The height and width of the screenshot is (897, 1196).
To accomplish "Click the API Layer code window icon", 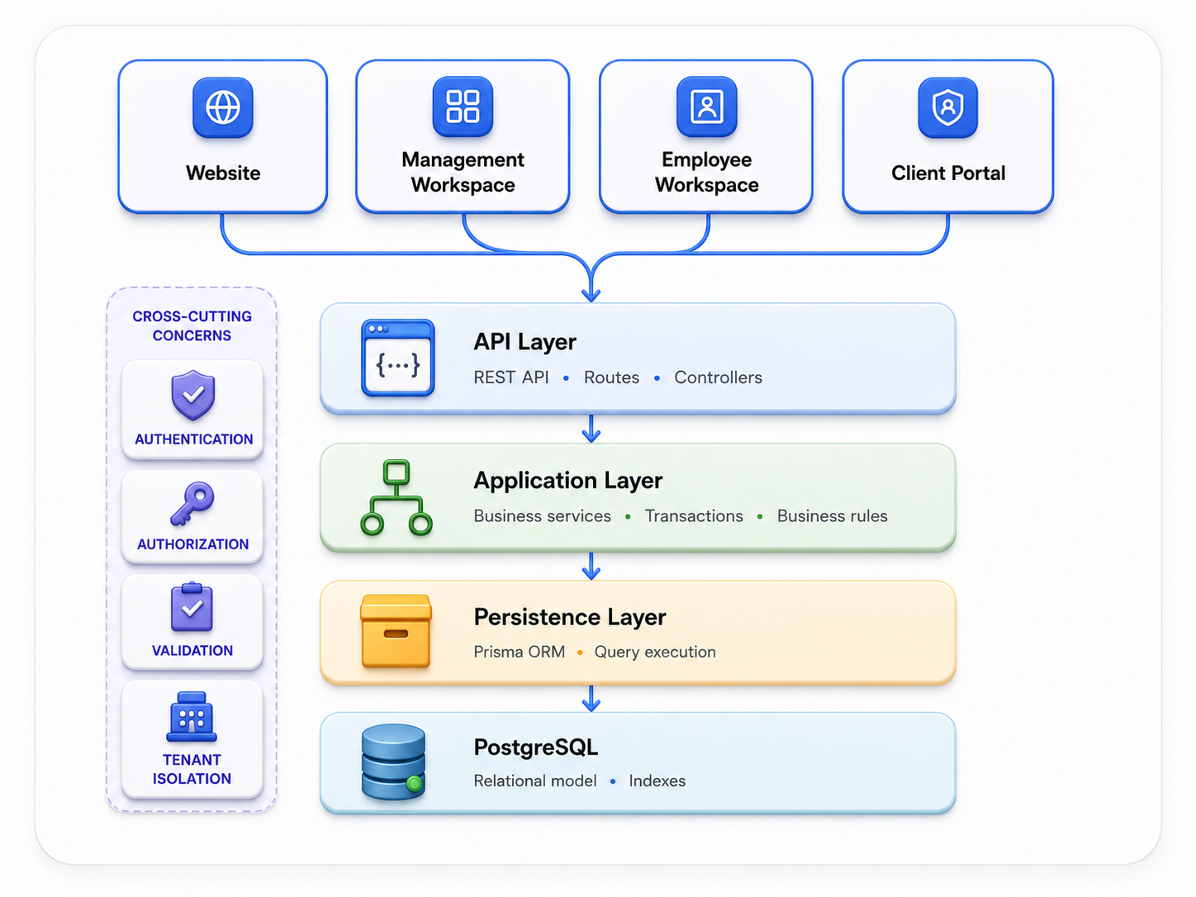I will tap(398, 358).
